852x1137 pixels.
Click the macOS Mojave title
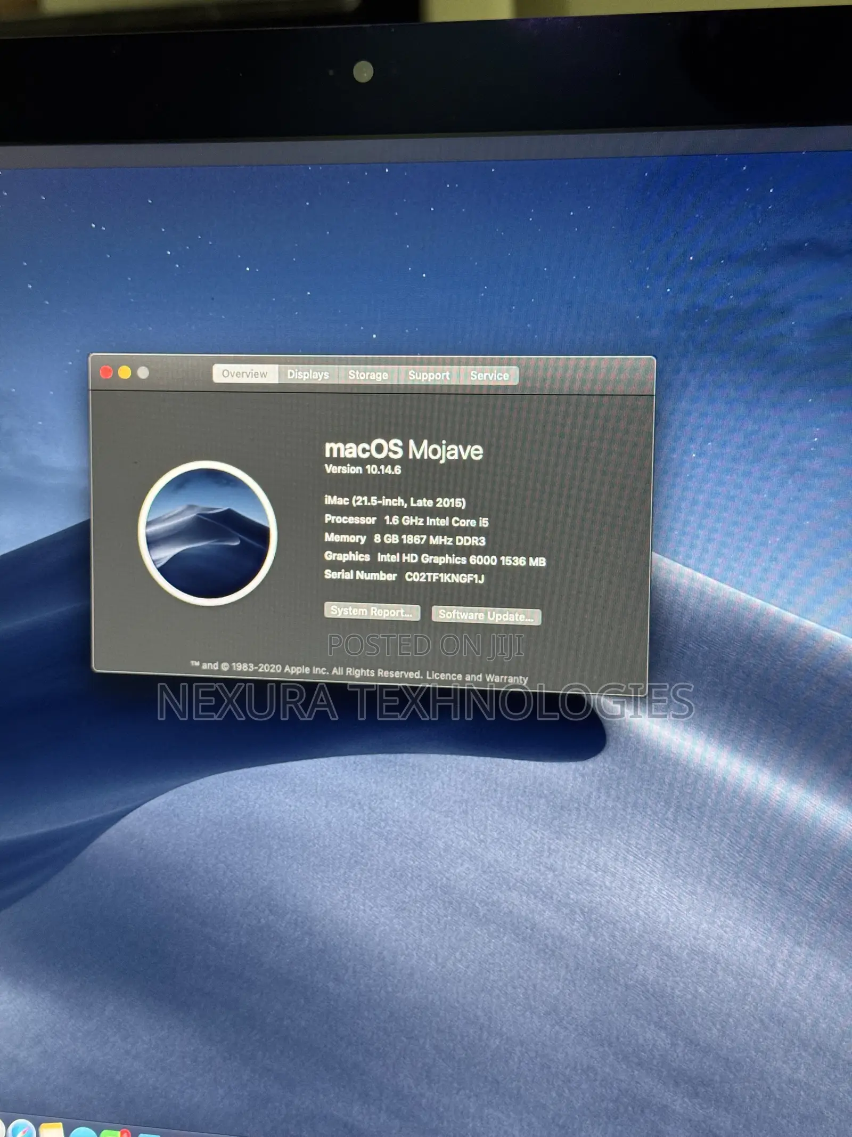pyautogui.click(x=404, y=450)
